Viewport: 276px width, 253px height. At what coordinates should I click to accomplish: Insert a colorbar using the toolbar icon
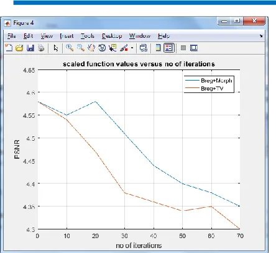click(158, 48)
